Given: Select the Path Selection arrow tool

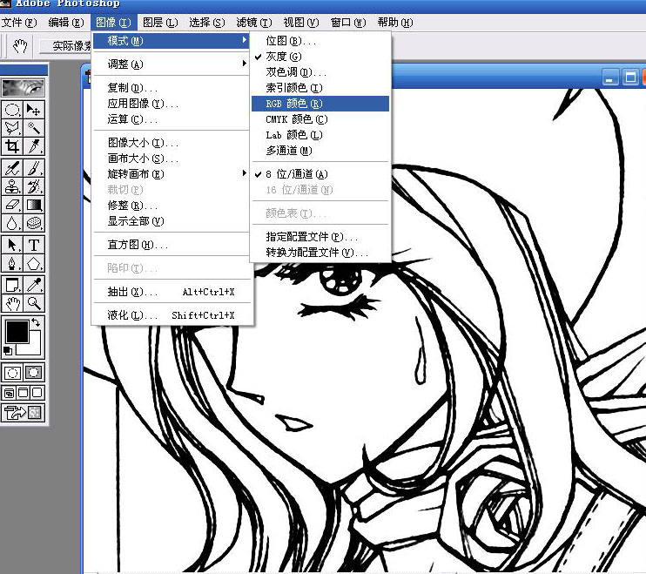Looking at the screenshot, I should coord(12,245).
